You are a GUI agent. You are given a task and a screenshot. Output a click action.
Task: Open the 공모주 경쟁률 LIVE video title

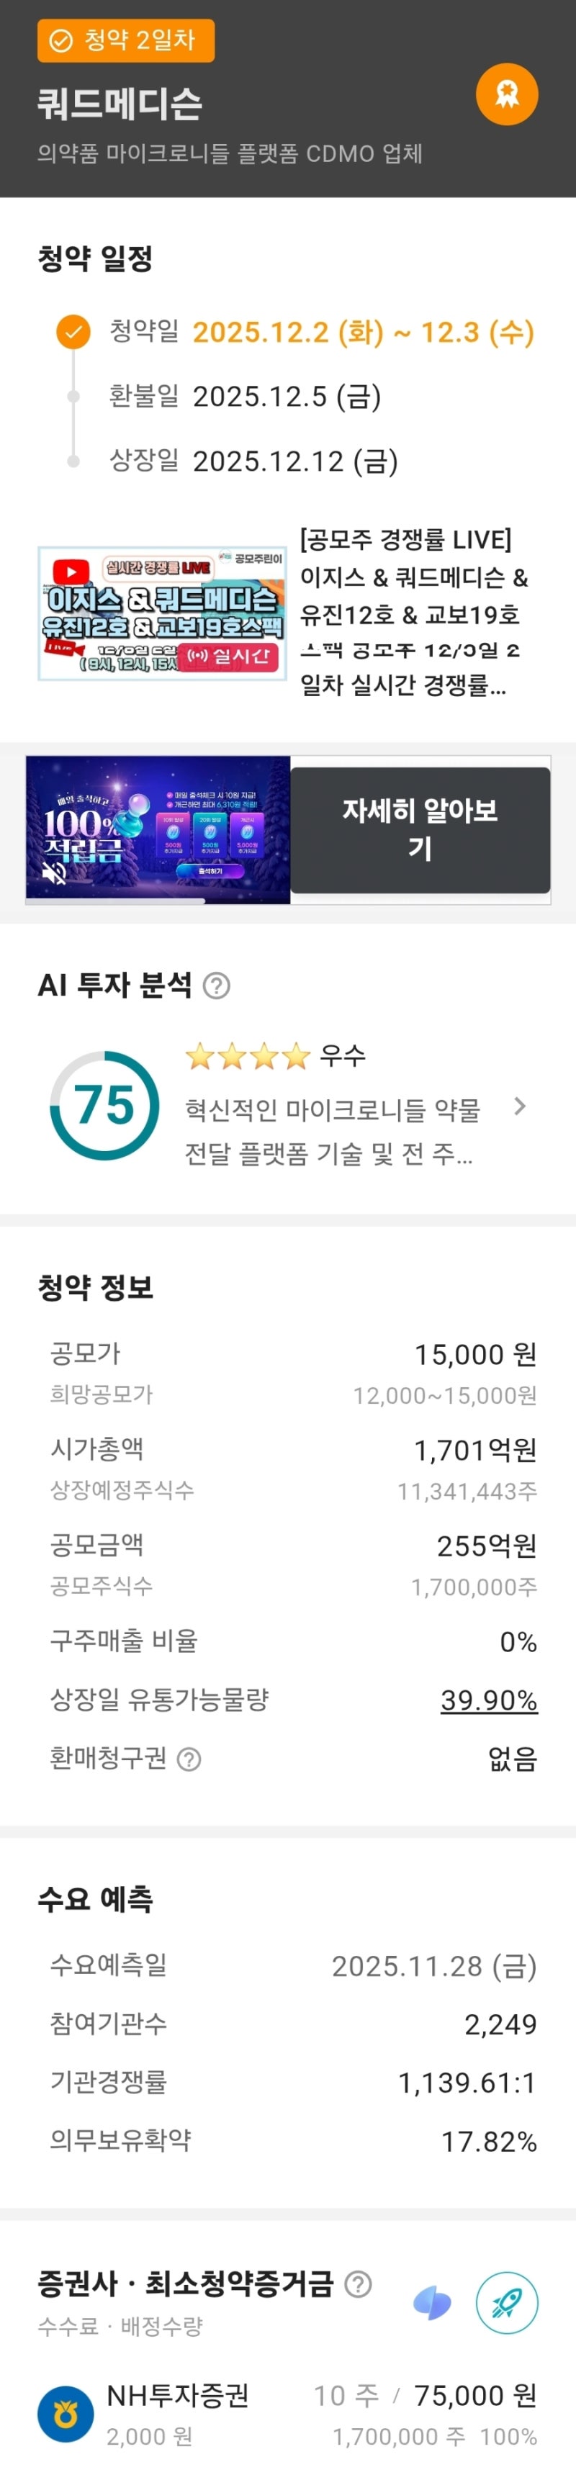(x=414, y=613)
